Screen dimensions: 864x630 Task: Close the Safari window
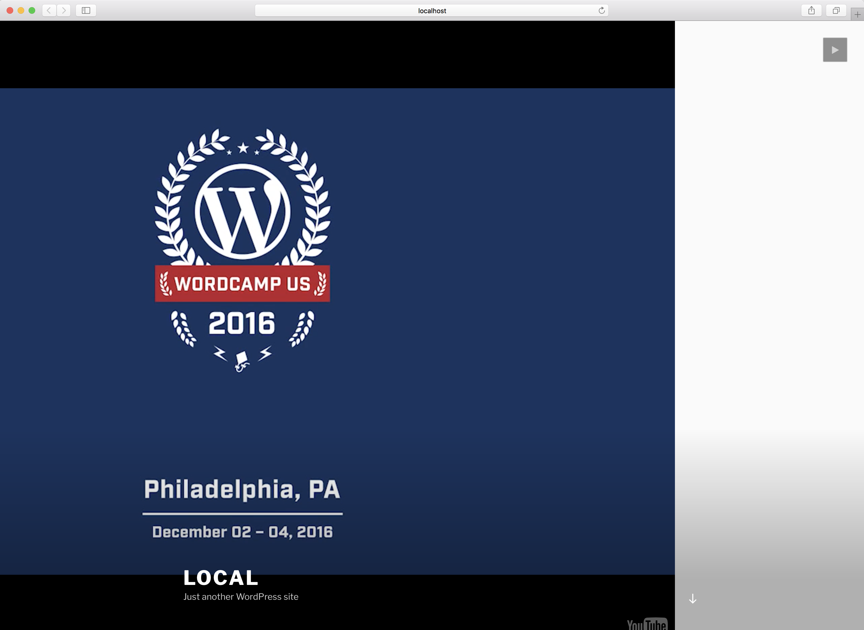click(10, 10)
